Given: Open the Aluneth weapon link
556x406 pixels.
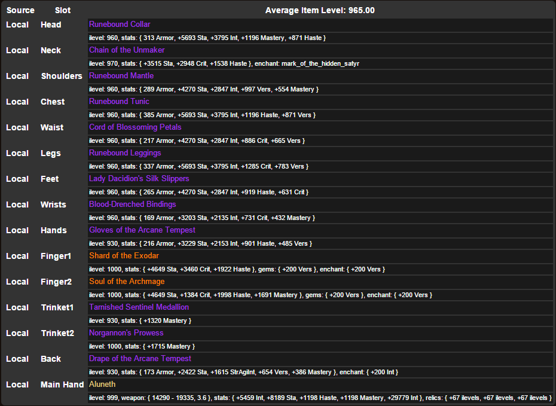Looking at the screenshot, I should click(x=102, y=384).
